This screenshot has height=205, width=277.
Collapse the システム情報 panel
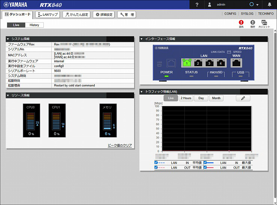[x=8, y=39]
